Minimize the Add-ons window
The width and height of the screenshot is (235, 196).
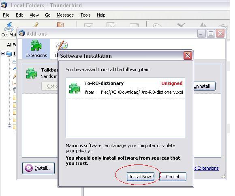coord(201,33)
